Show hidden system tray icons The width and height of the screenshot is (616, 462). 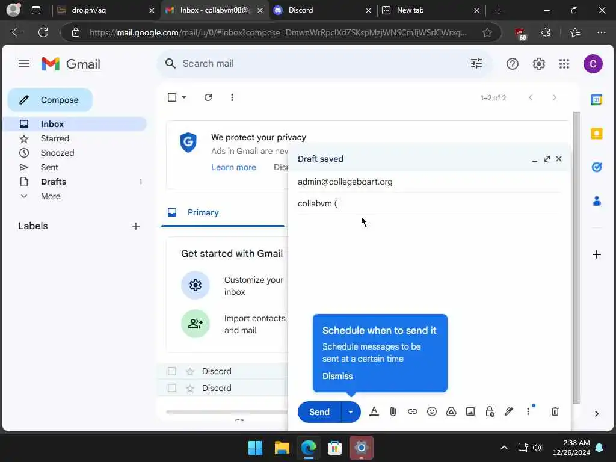click(x=504, y=448)
